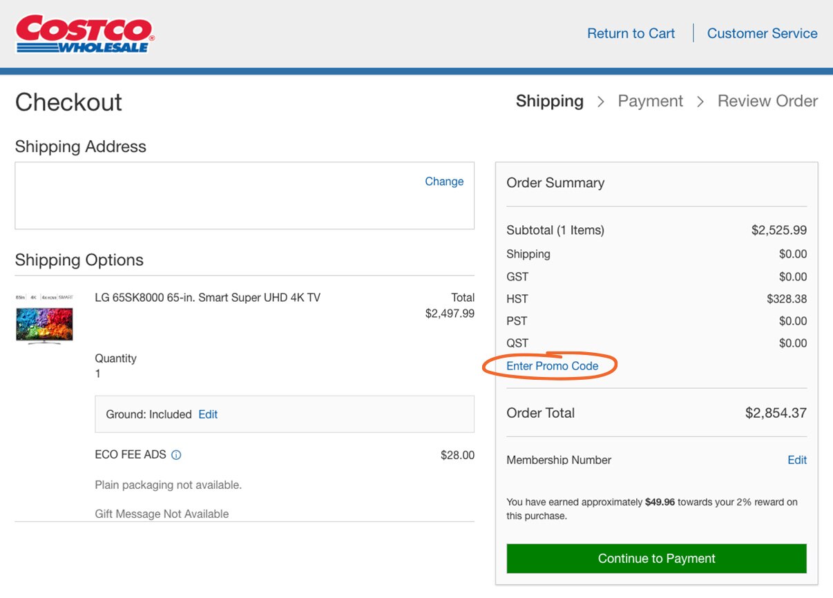Click the Return to Cart link

pyautogui.click(x=631, y=33)
